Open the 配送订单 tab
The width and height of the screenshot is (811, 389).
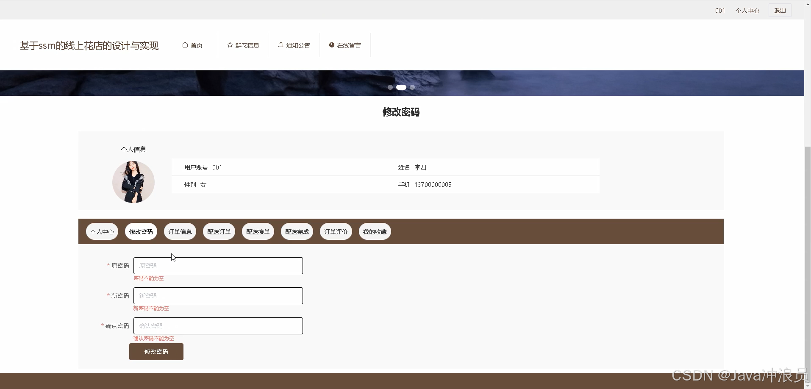click(x=219, y=231)
